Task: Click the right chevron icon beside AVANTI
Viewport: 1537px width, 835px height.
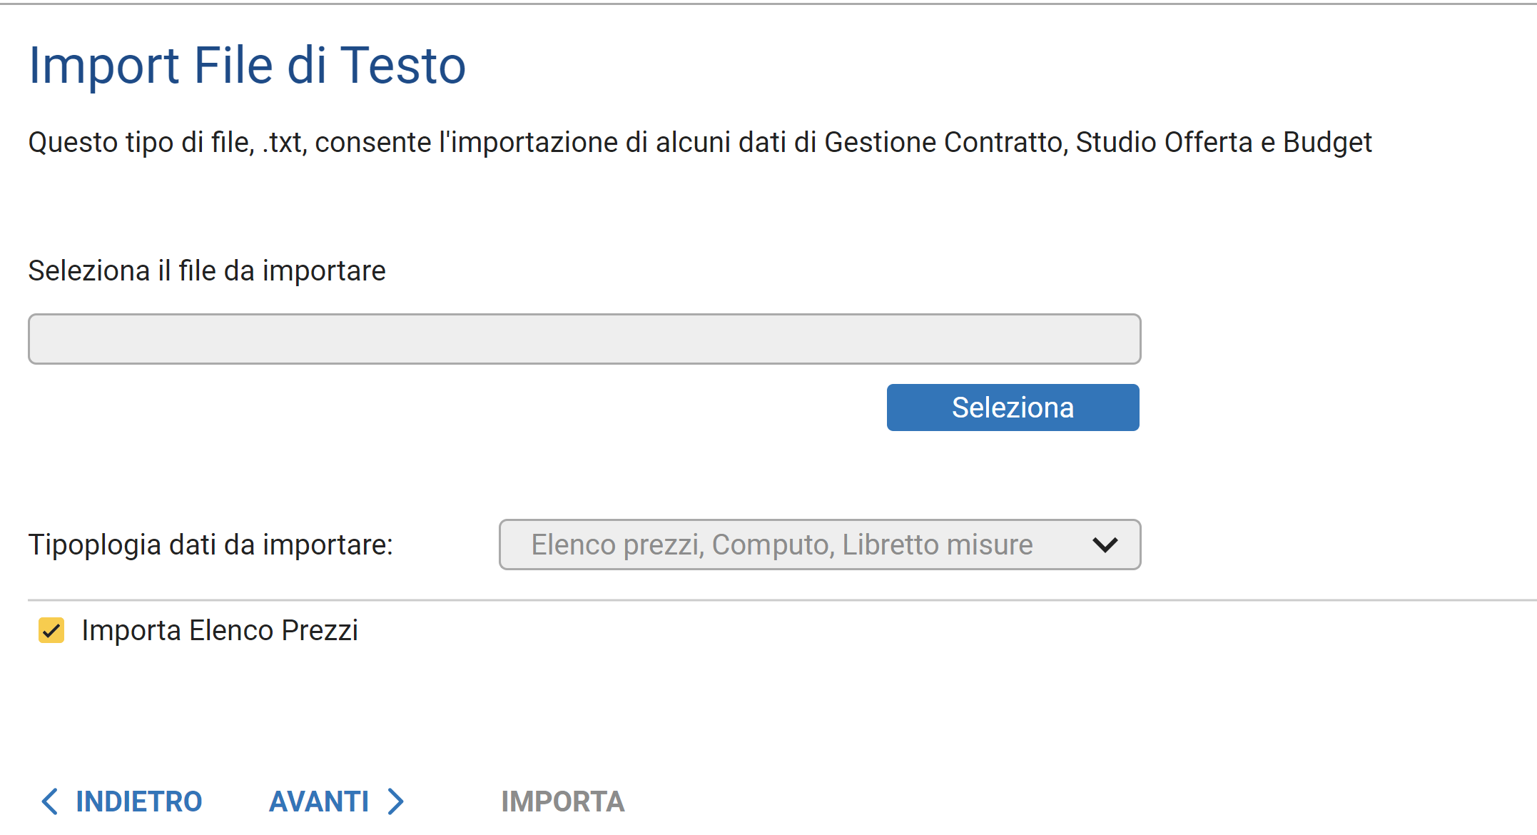Action: click(x=396, y=801)
